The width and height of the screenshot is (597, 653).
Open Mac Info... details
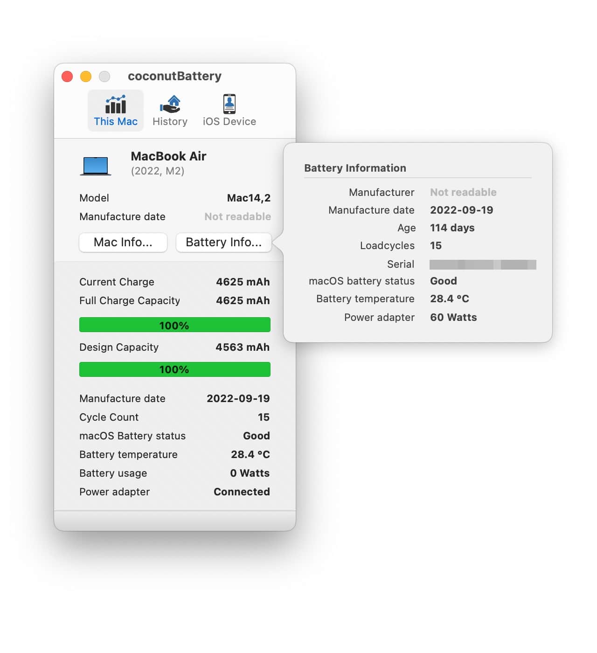[123, 242]
